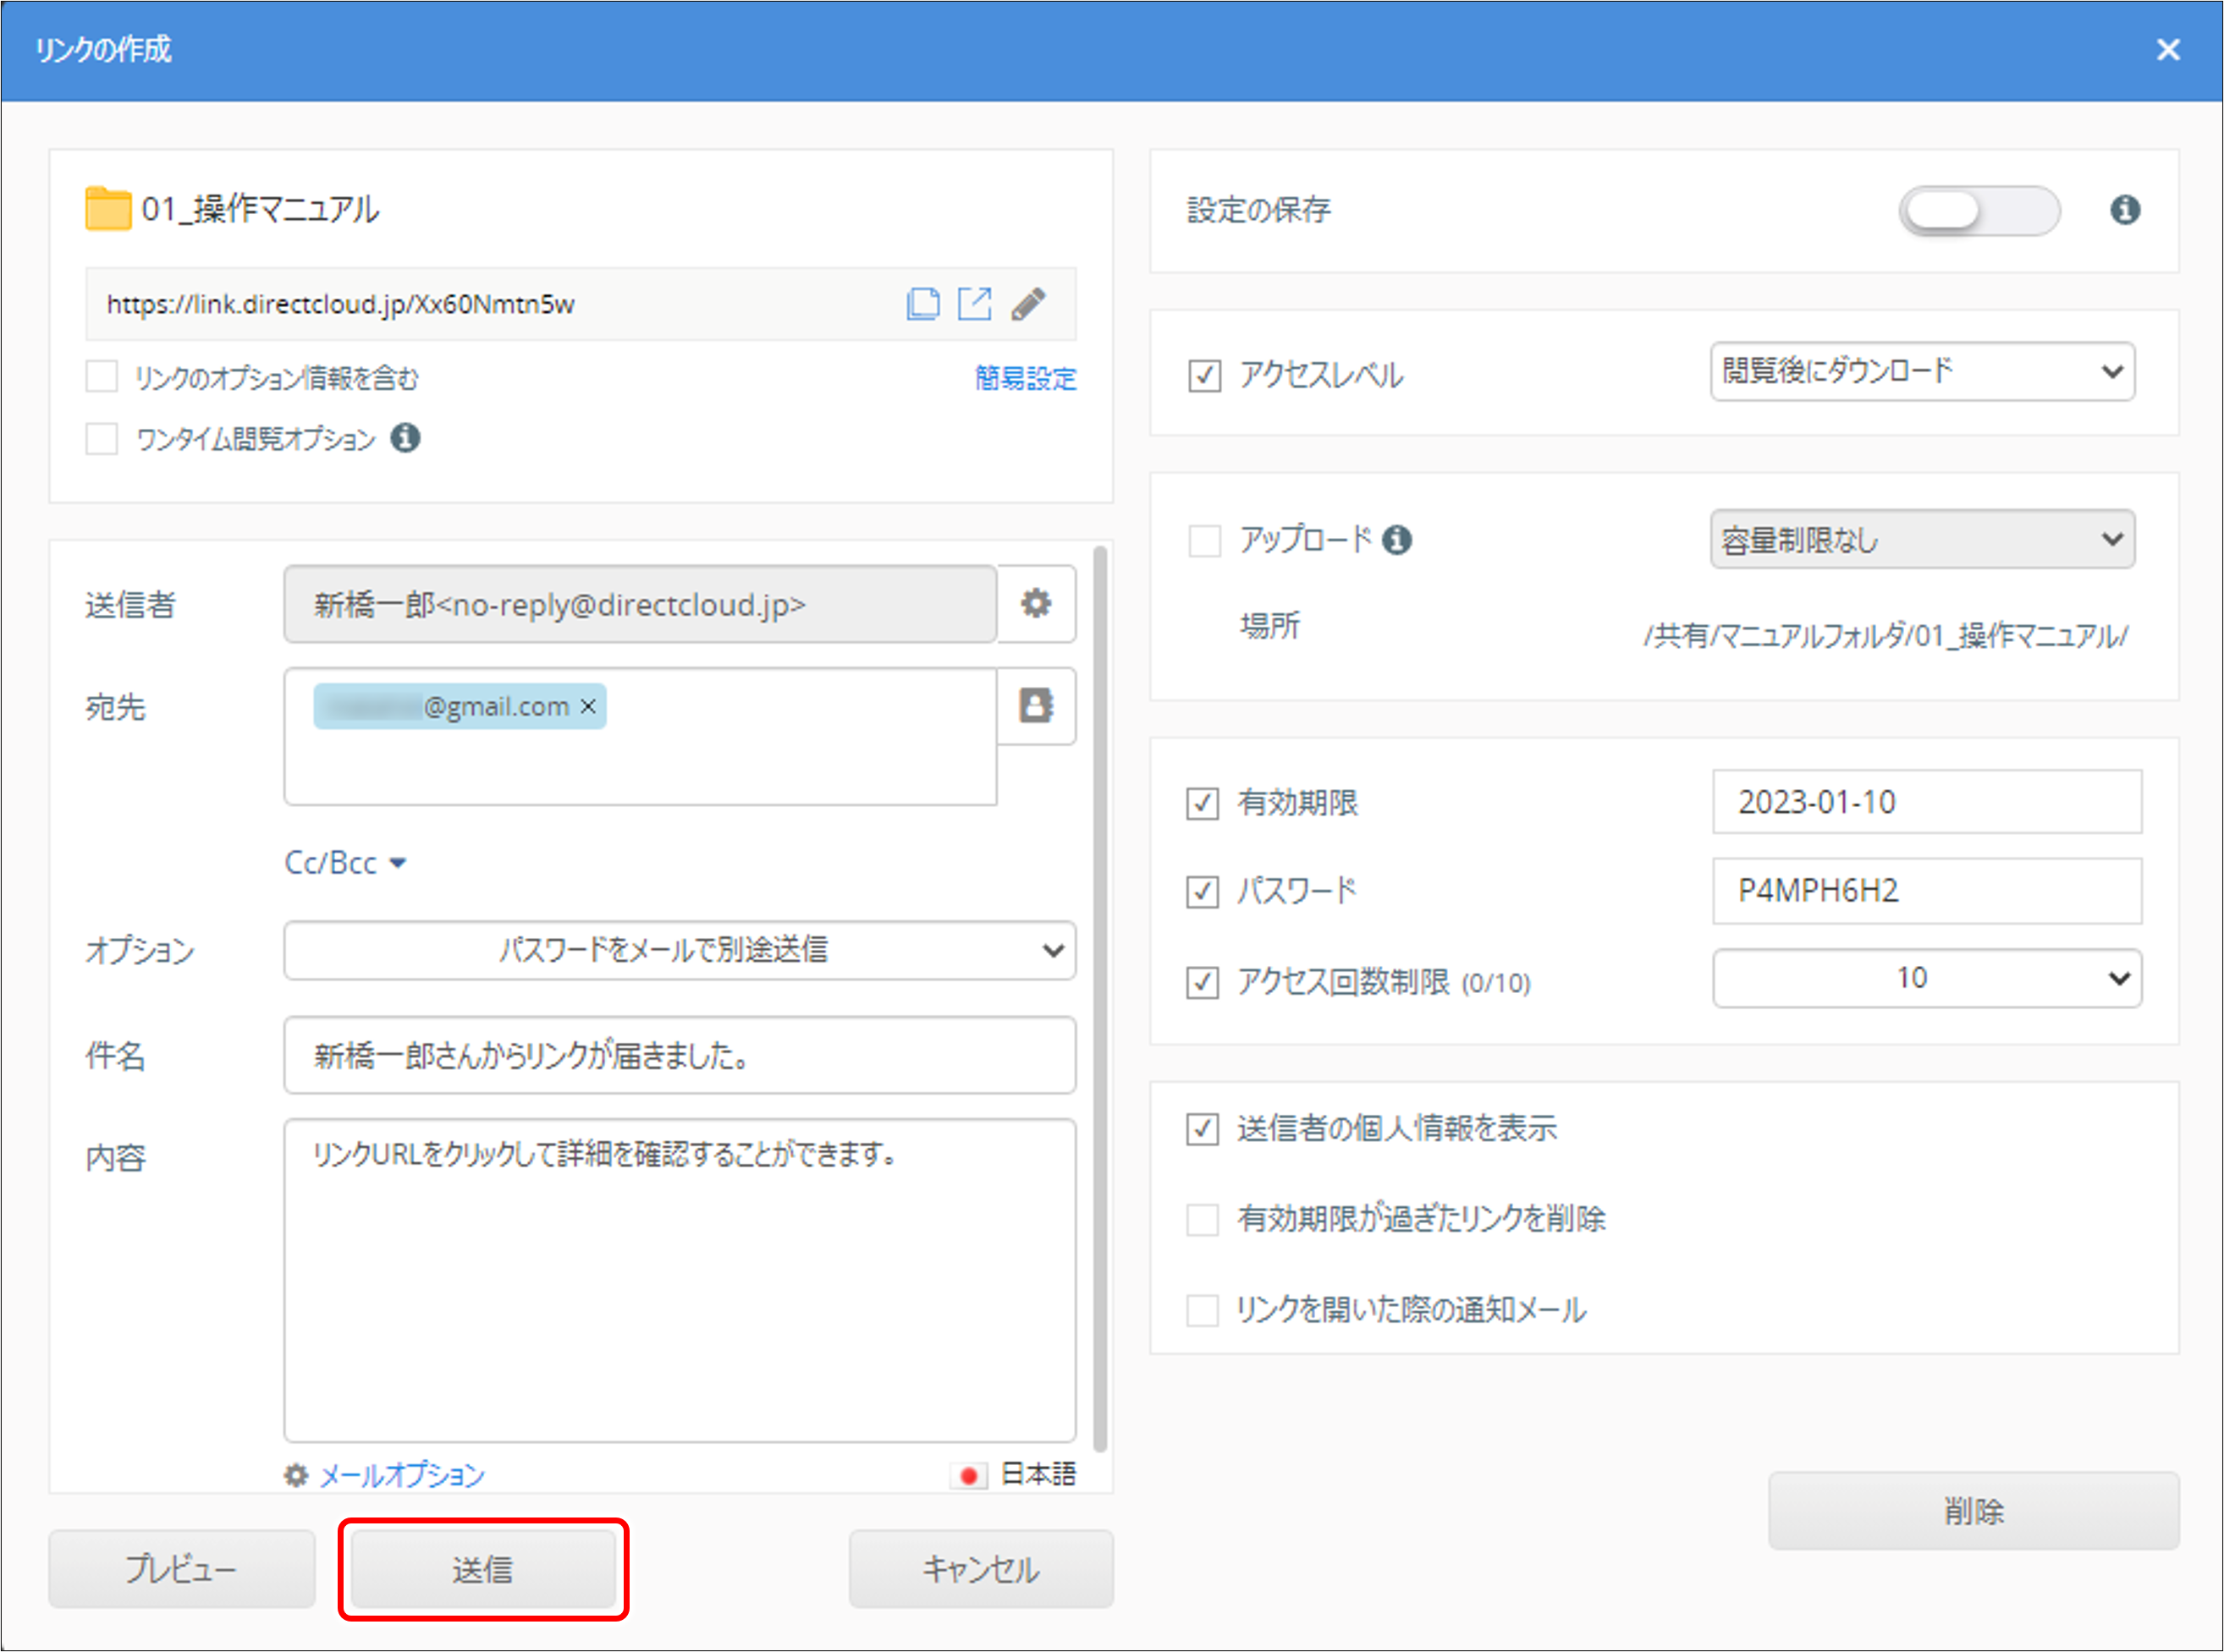
Task: Open sender settings gear icon
Action: tap(1036, 604)
